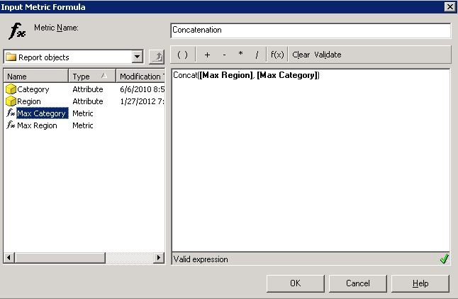Open the Report objects dropdown

[138, 57]
